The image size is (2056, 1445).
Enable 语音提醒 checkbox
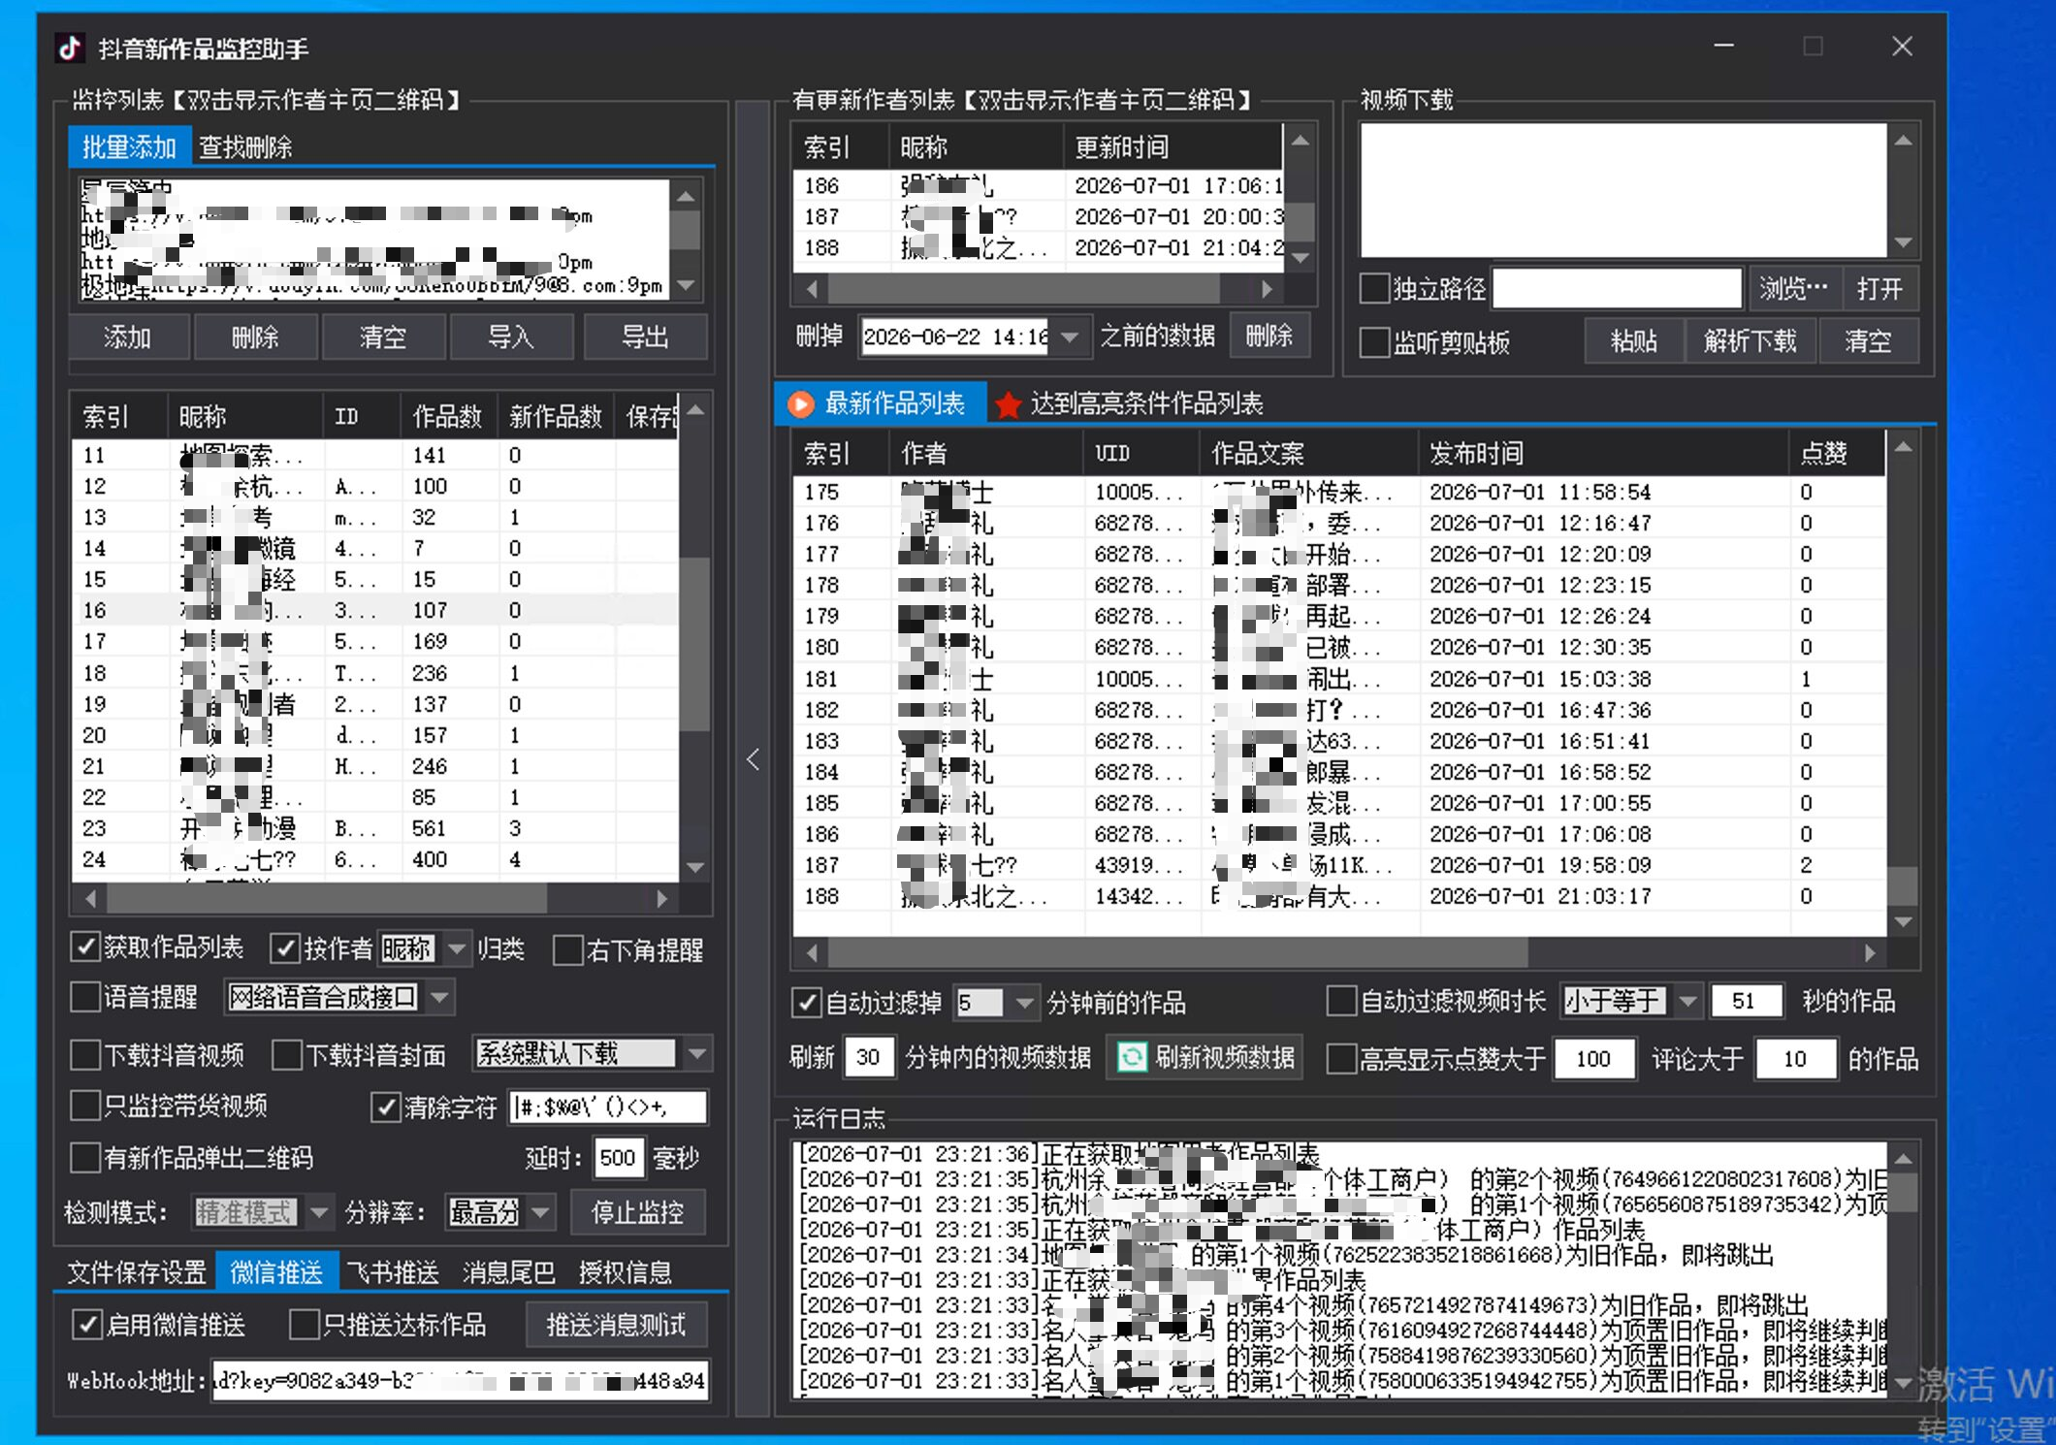(85, 997)
